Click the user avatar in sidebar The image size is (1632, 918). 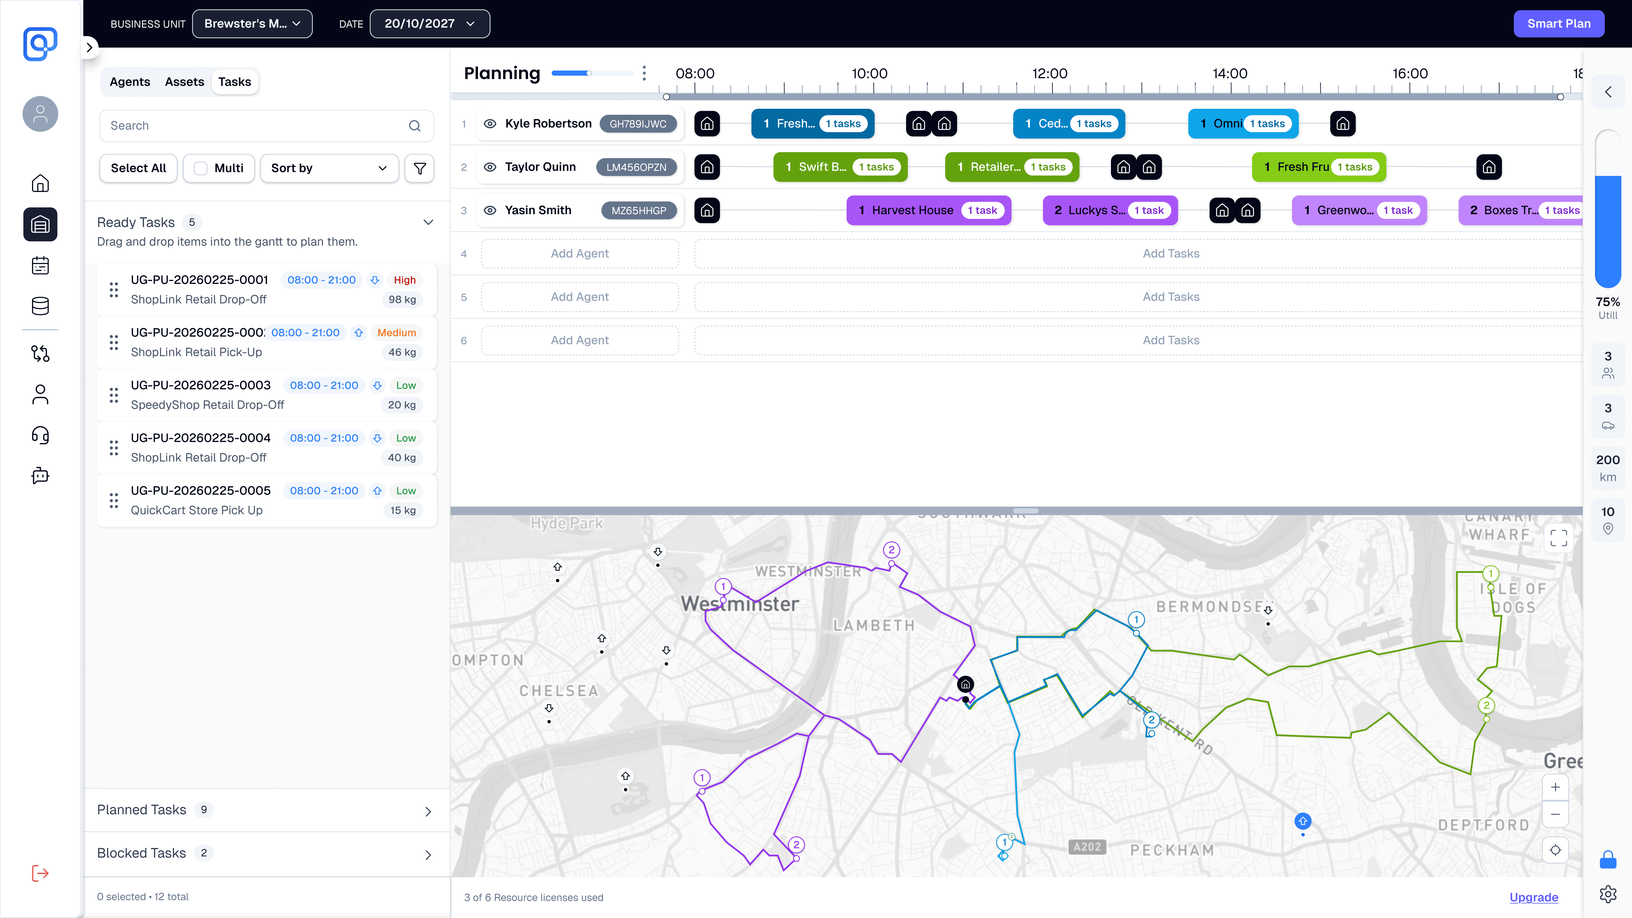click(x=40, y=114)
